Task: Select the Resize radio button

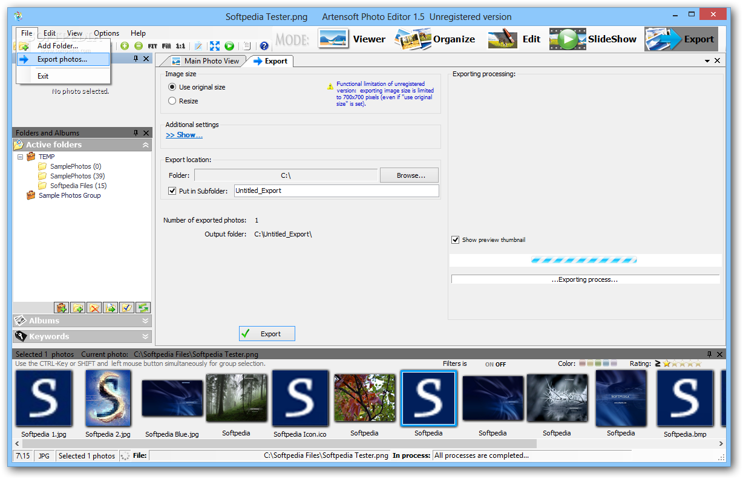Action: [x=172, y=101]
